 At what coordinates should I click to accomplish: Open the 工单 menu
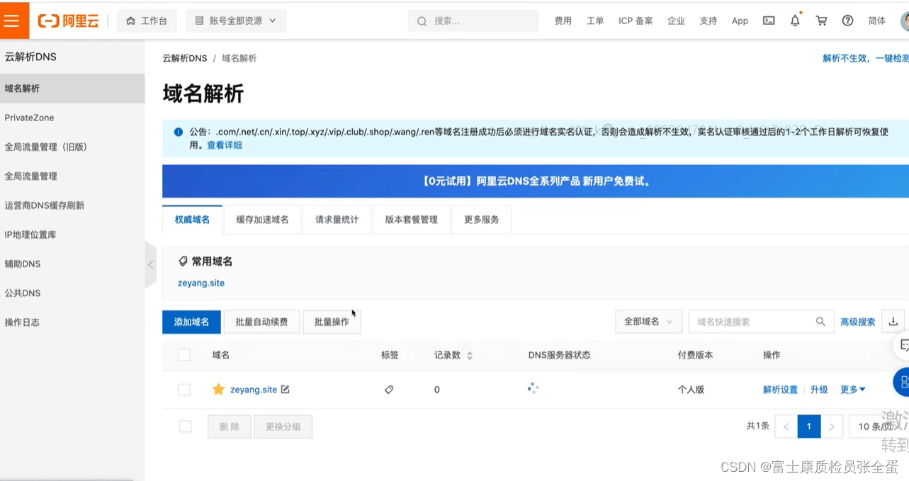[595, 21]
